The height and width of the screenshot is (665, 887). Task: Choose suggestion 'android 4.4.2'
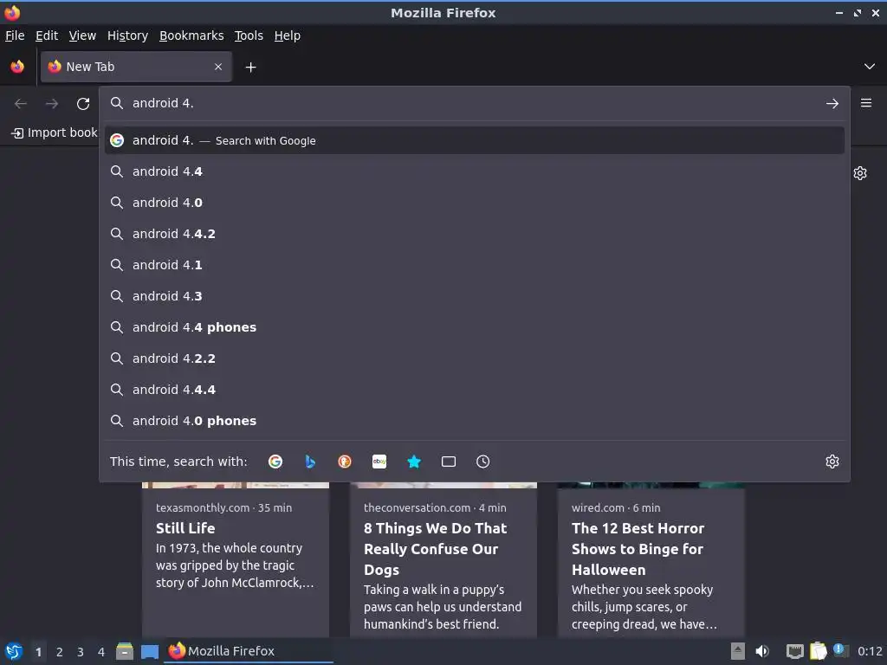point(474,234)
